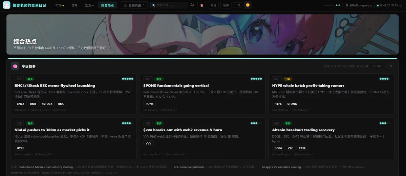This screenshot has width=406, height=176.
Task: Click the DOGE ticker tag
Action: (x=278, y=148)
